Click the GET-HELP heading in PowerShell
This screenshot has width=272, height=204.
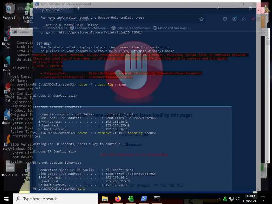click(x=44, y=44)
